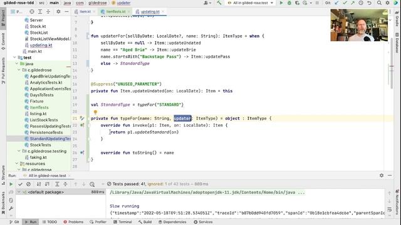Open the Bookmarks side panel
This screenshot has height=225, width=401.
[3, 203]
